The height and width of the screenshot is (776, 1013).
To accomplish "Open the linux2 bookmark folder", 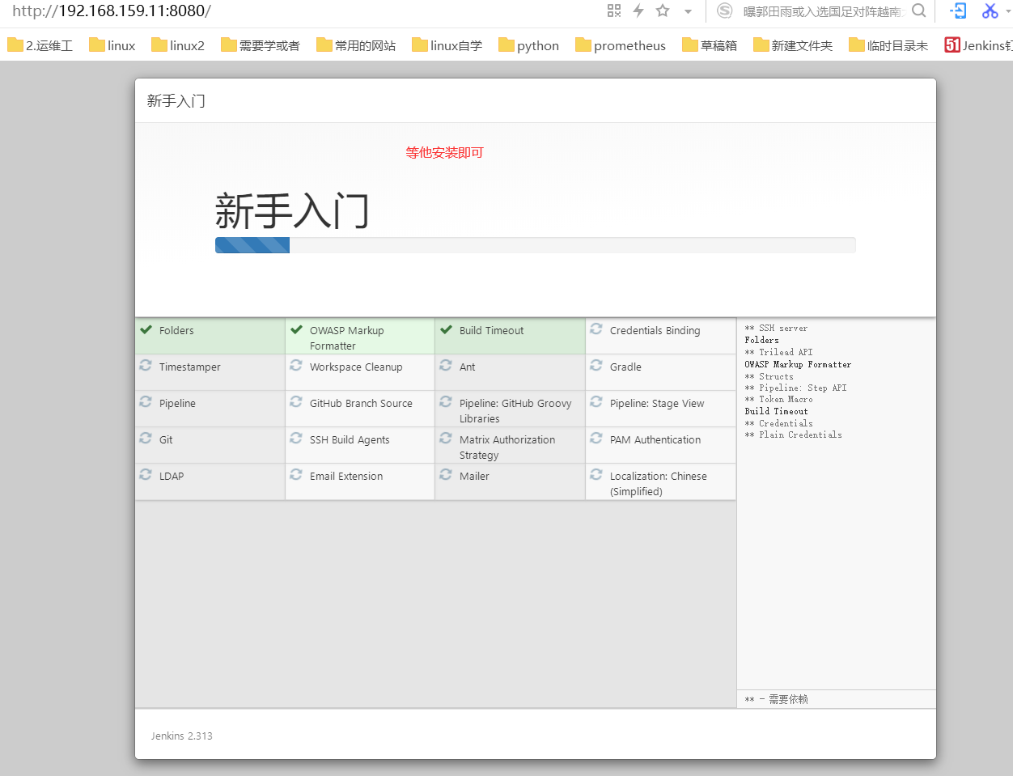I will [178, 45].
